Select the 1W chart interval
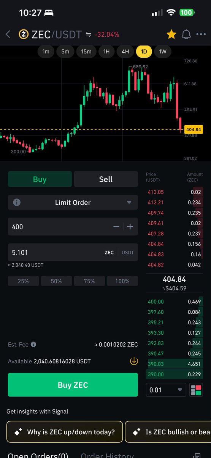The height and width of the screenshot is (458, 211). (163, 51)
